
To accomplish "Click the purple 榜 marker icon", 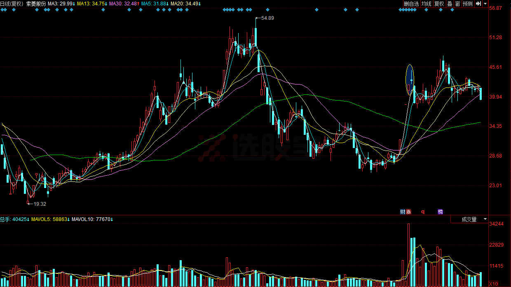I will coord(441,212).
